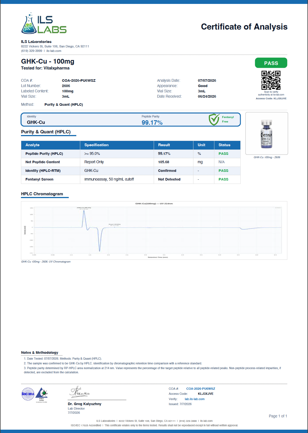
Task: Click the green Fentanyl Free shield checkmark
Action: 214,119
